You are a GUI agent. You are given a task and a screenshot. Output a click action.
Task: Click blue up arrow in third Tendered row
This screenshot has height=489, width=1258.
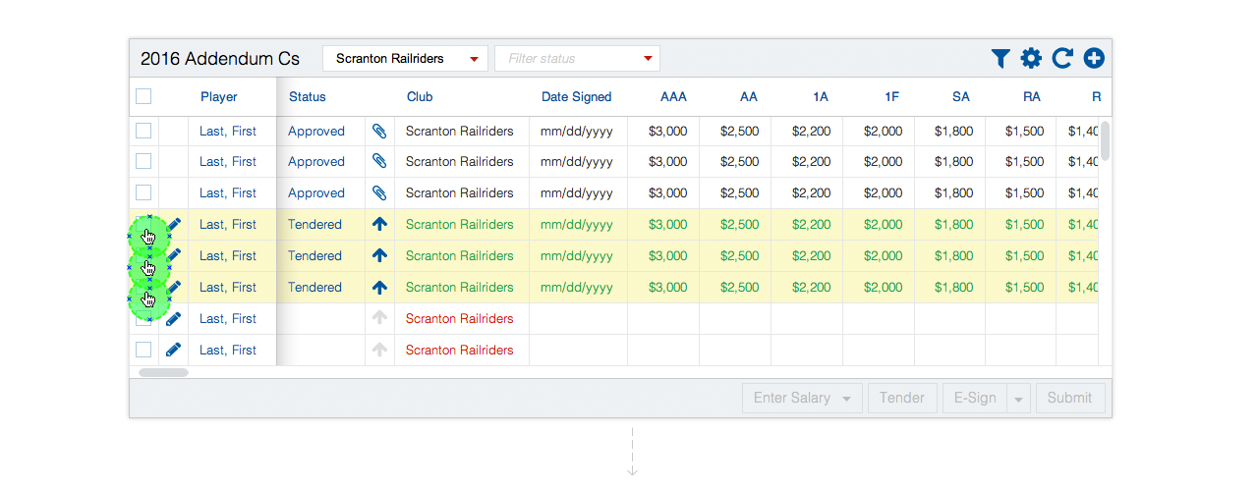[379, 287]
